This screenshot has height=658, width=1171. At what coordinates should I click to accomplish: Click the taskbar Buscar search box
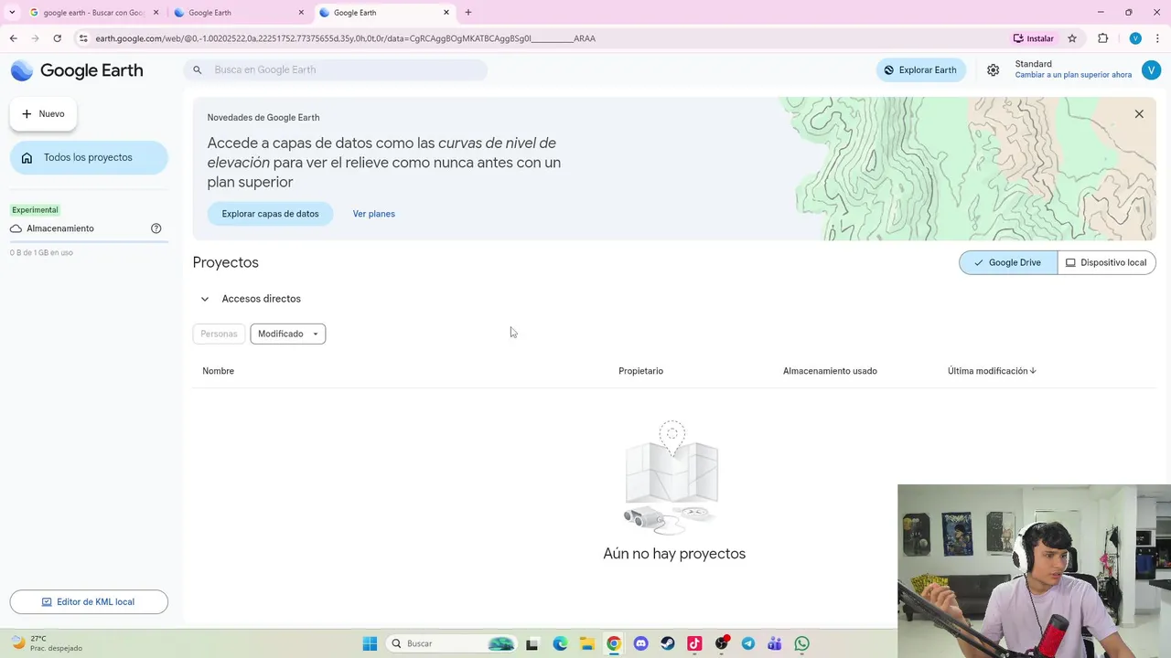click(x=452, y=643)
